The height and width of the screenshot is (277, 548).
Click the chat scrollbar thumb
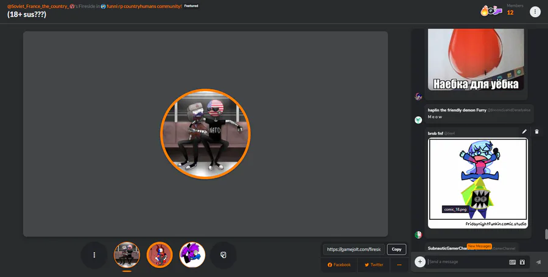coord(546,234)
